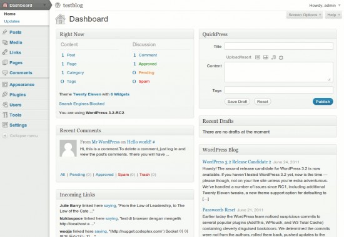The height and width of the screenshot is (237, 344).
Task: Click the Add Video icon in QuickPress
Action: (x=266, y=57)
